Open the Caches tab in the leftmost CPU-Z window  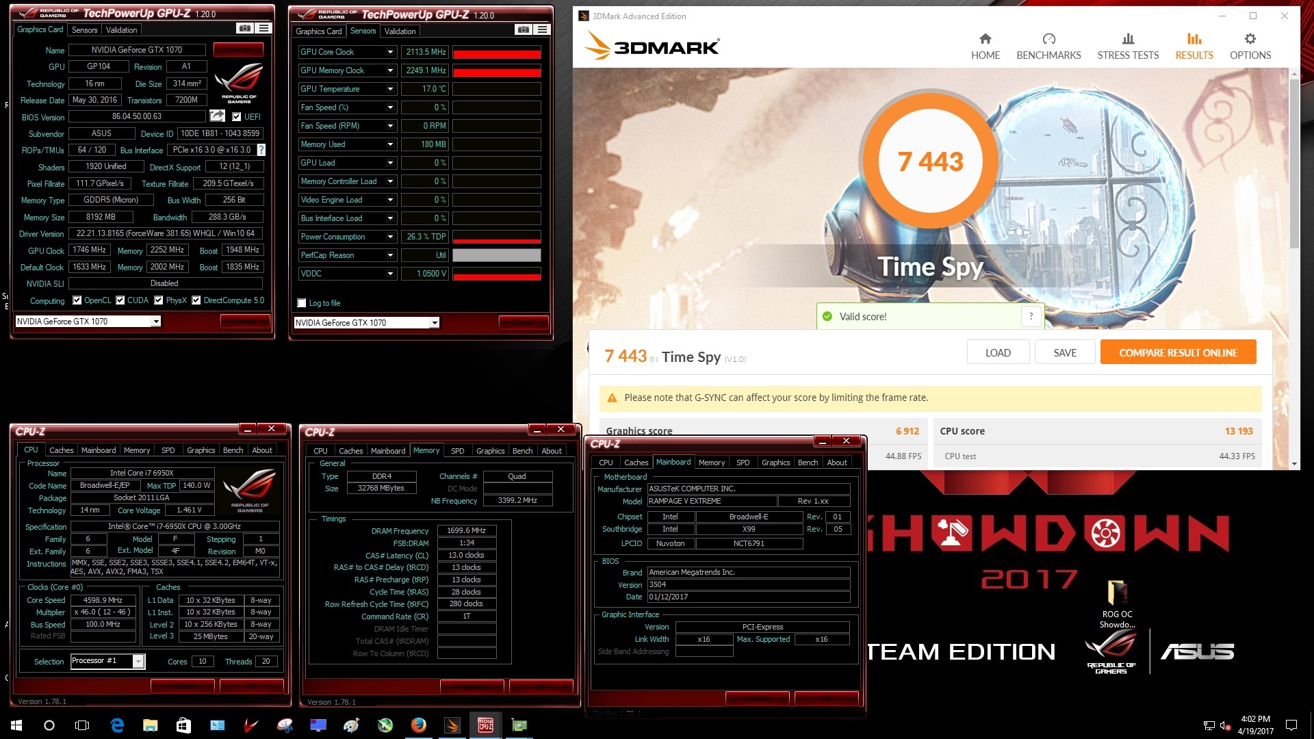61,450
